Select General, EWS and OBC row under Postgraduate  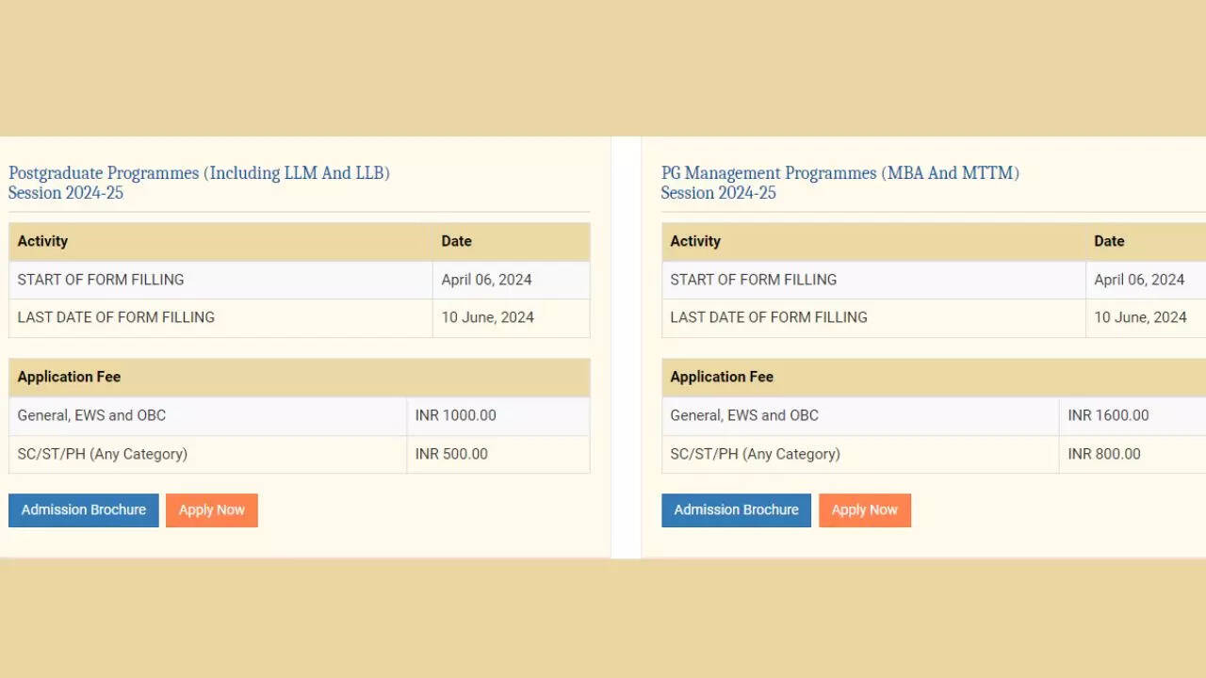91,415
